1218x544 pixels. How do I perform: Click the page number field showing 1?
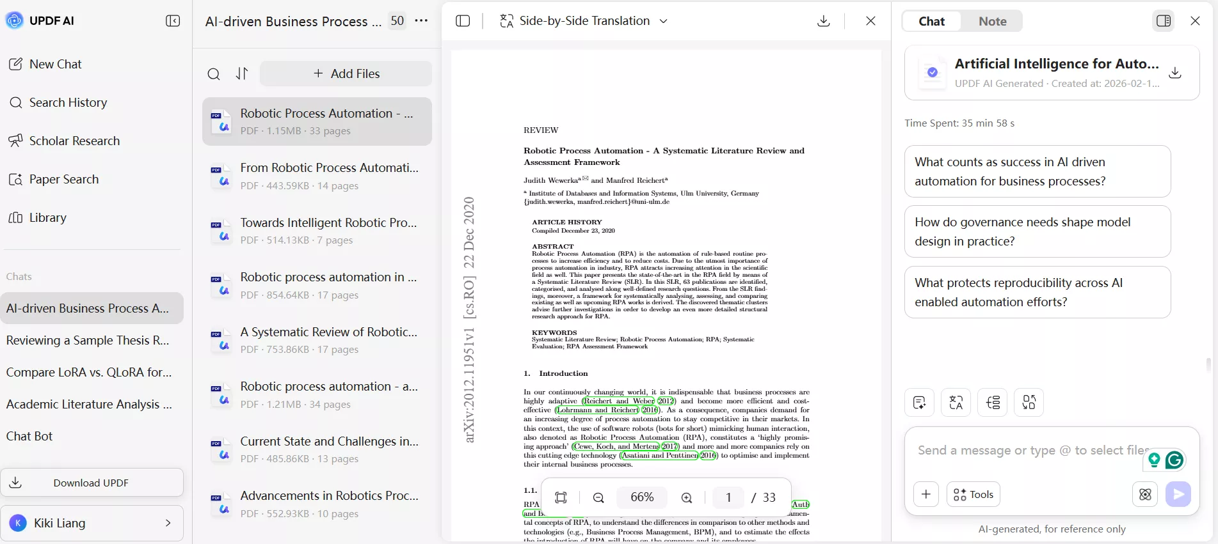point(728,497)
